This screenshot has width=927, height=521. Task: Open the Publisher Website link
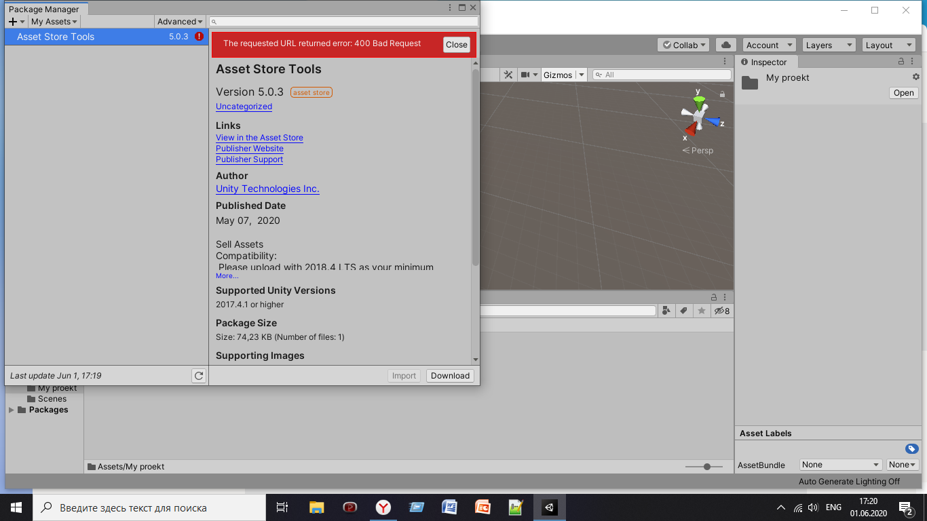[250, 149]
